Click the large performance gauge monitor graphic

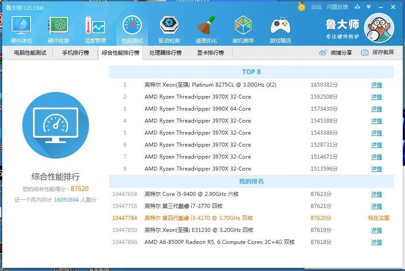[x=56, y=125]
